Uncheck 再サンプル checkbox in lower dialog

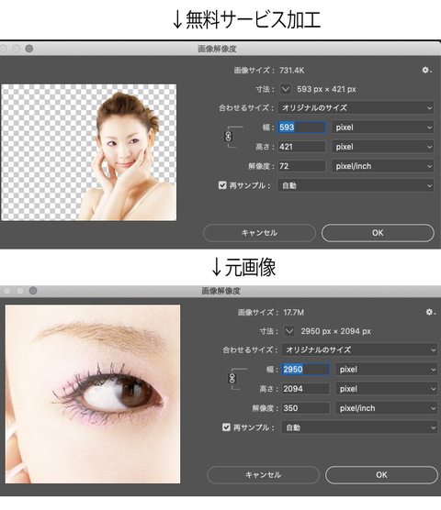[226, 427]
